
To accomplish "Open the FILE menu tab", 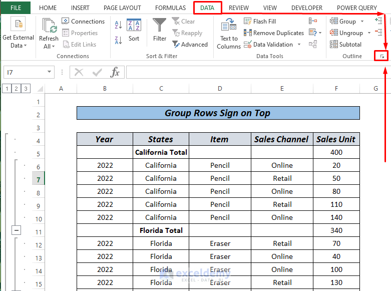I will (16, 8).
